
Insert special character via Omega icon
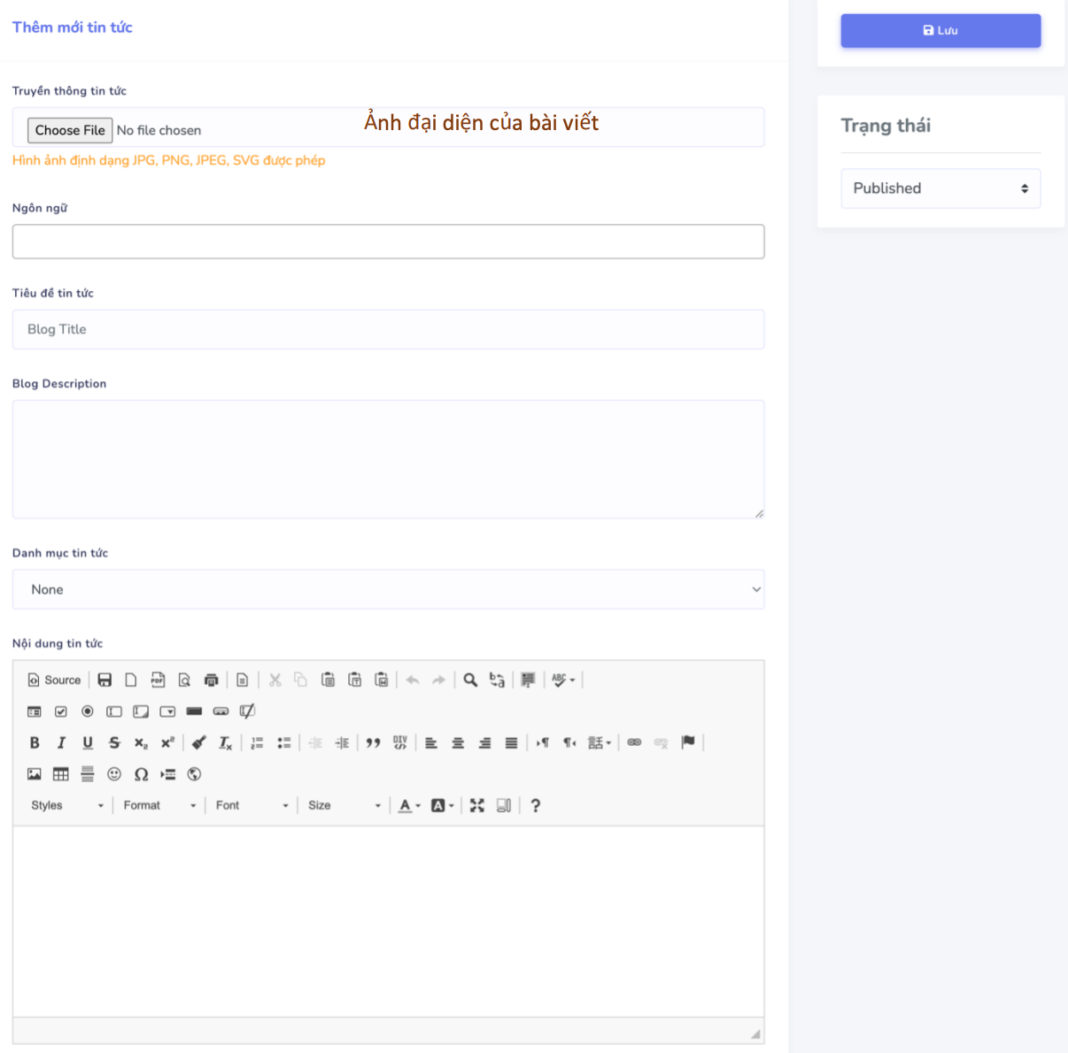(x=141, y=774)
